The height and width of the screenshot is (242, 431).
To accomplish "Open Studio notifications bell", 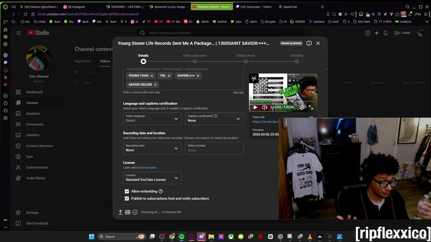I will tap(386, 33).
